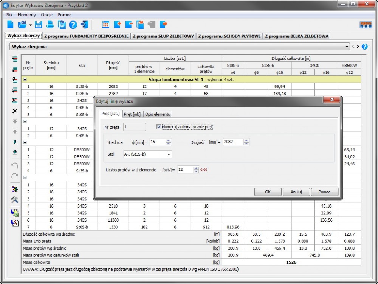Click the Exit program door icon

point(84,25)
